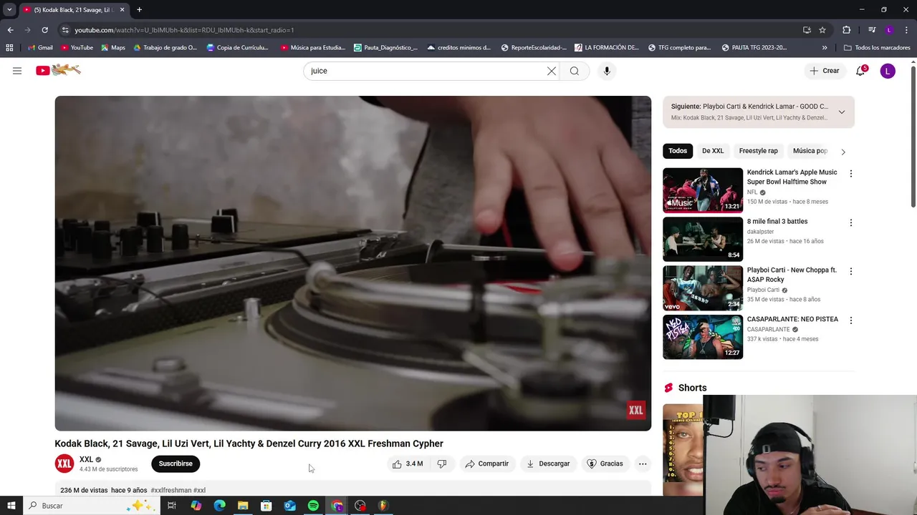
Task: Expand hidden bookmarks with chevron
Action: (x=825, y=48)
